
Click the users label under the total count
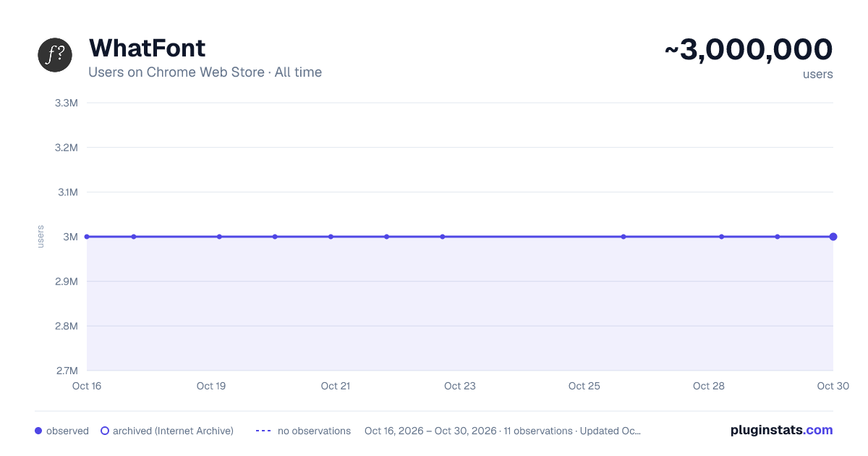click(x=818, y=74)
